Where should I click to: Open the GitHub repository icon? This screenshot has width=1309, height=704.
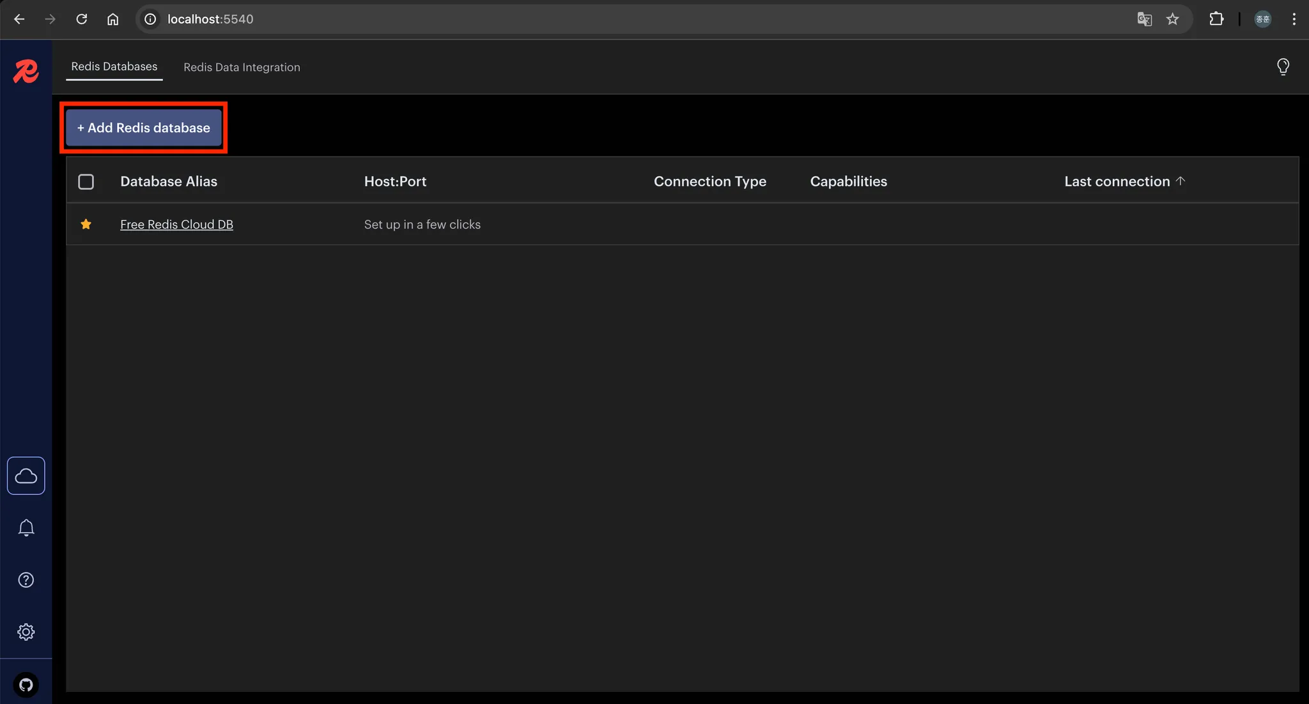(x=26, y=685)
